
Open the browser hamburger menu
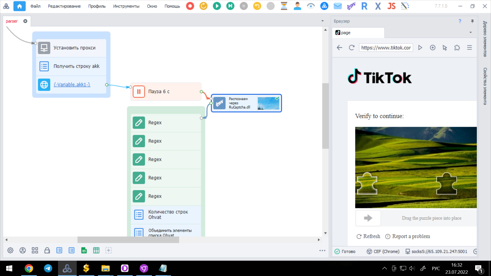pyautogui.click(x=469, y=48)
